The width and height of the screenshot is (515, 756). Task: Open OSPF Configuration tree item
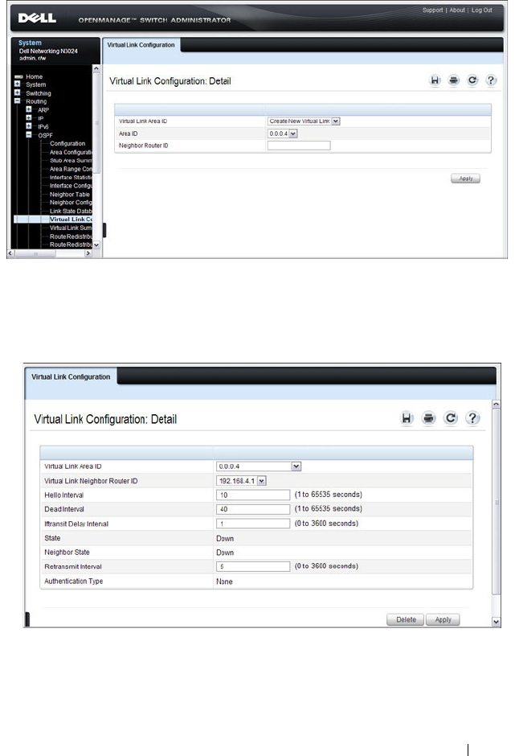tap(67, 144)
